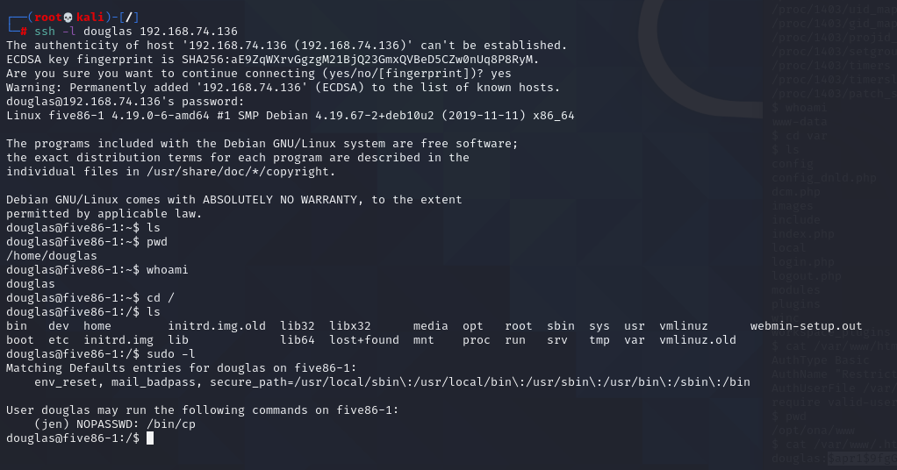
Task: Click the Linux five86-1 kernel version line
Action: click(x=290, y=116)
